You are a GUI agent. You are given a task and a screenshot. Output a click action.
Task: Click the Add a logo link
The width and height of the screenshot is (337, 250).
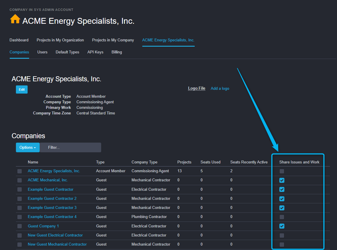(x=220, y=88)
